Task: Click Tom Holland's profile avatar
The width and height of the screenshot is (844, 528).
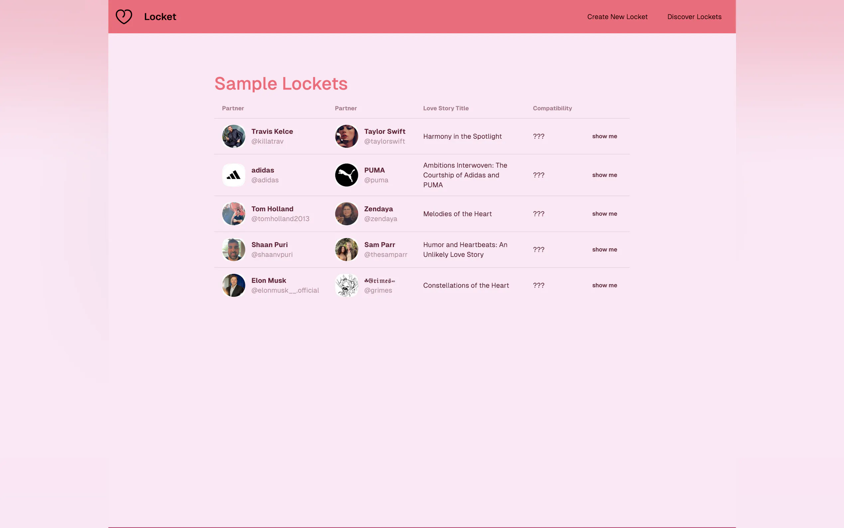Action: pos(233,214)
